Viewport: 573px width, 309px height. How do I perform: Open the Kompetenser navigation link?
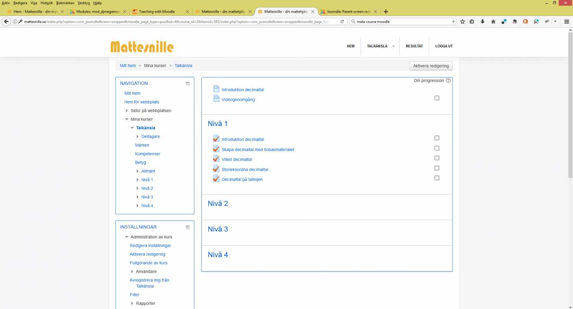[148, 154]
